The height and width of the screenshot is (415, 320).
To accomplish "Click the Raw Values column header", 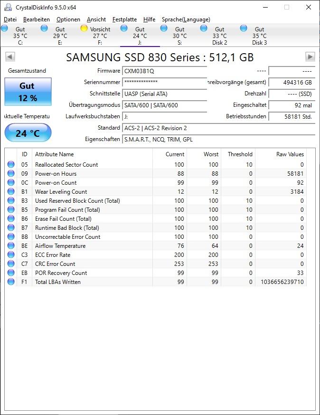I will point(281,154).
